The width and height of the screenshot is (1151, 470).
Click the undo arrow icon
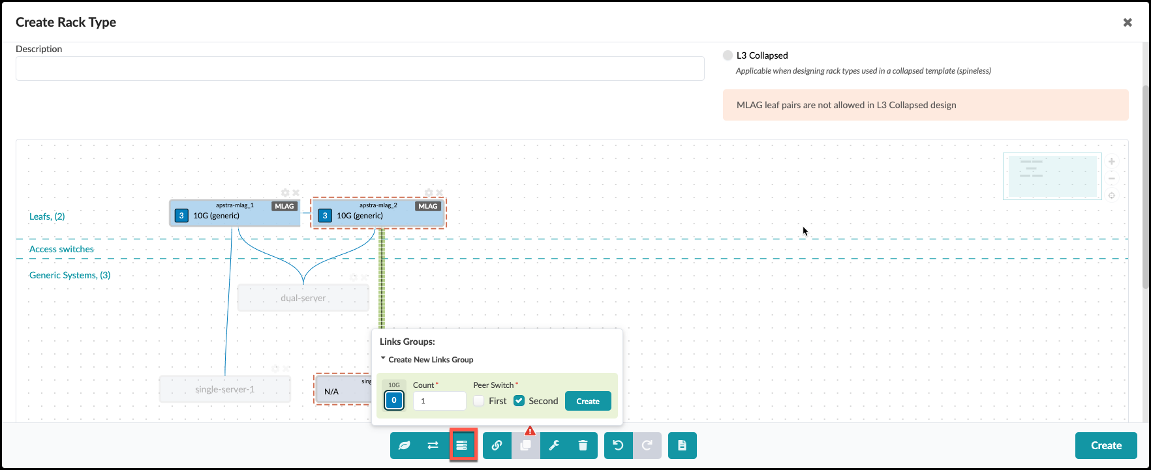[x=618, y=446]
